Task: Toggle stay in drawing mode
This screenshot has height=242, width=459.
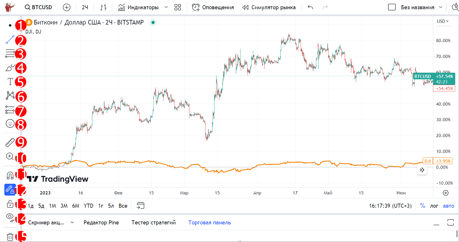Action: pos(10,190)
